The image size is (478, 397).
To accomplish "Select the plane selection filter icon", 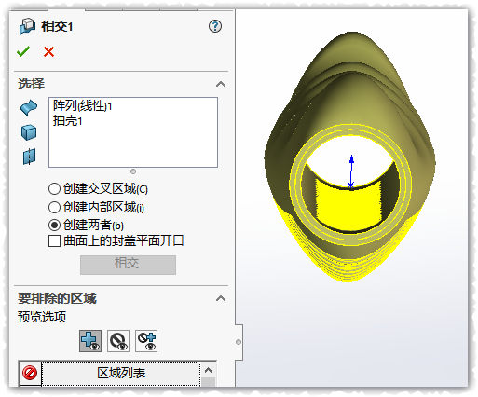I will pyautogui.click(x=29, y=157).
